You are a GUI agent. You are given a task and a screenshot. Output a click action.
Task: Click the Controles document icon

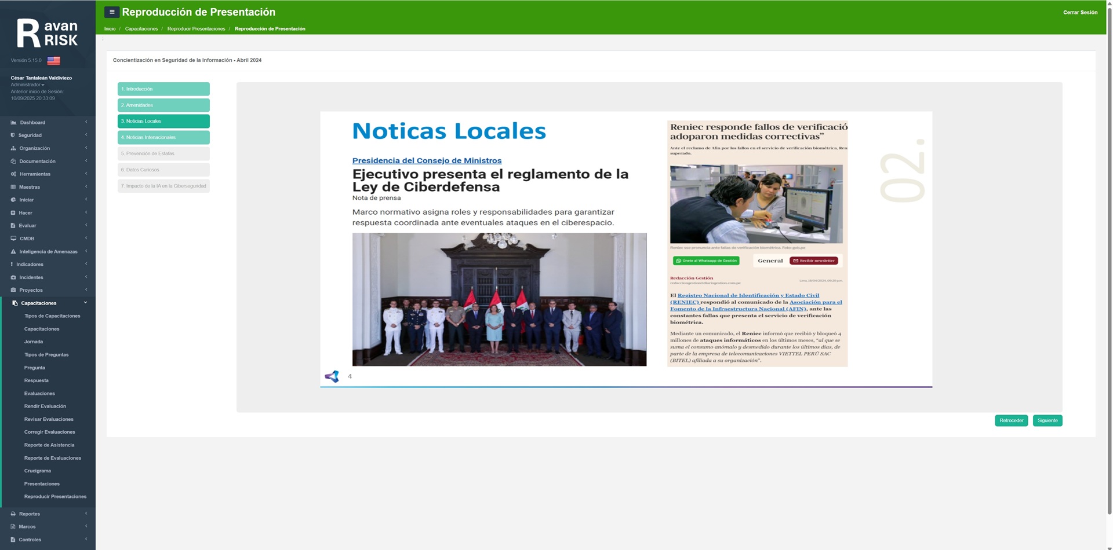click(13, 540)
